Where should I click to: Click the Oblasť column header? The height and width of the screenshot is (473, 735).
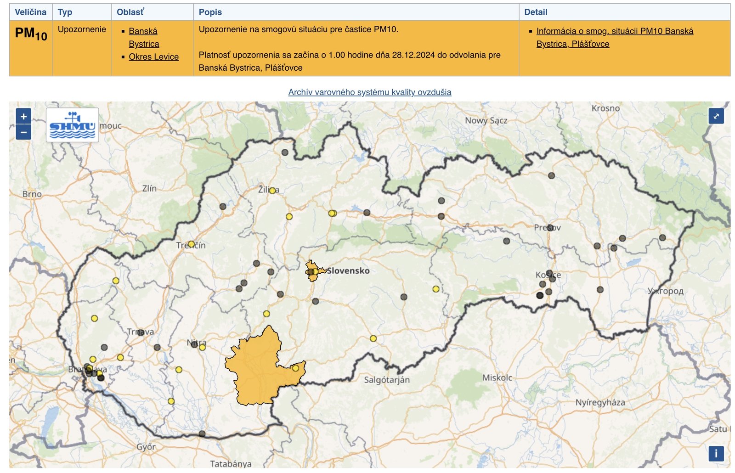coord(153,12)
